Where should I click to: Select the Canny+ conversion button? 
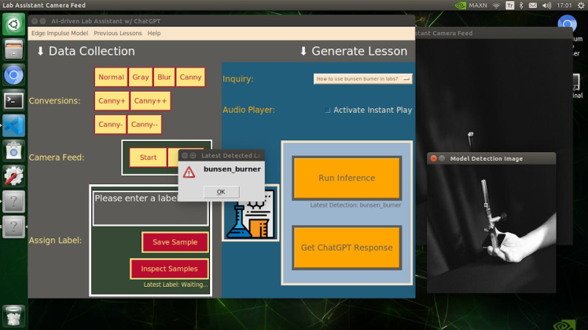tap(112, 101)
